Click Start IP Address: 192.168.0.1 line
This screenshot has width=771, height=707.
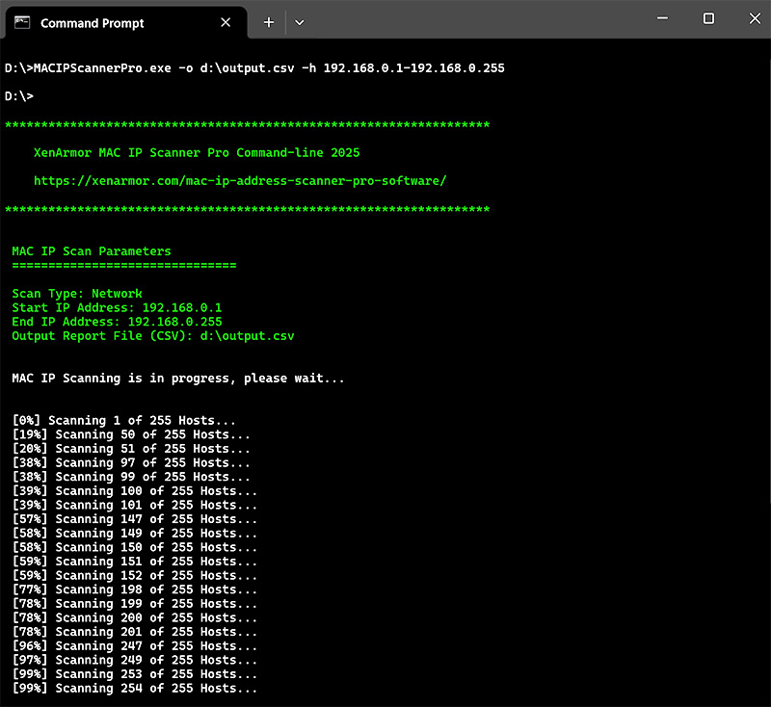[117, 307]
